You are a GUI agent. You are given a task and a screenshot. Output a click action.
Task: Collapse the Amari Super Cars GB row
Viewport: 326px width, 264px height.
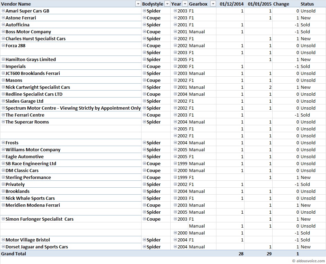click(3, 11)
